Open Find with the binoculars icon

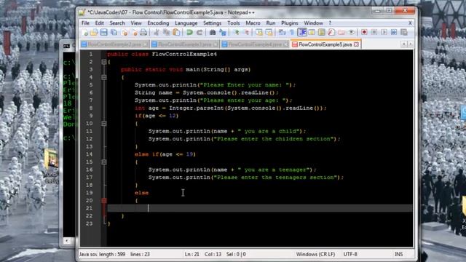coord(213,32)
